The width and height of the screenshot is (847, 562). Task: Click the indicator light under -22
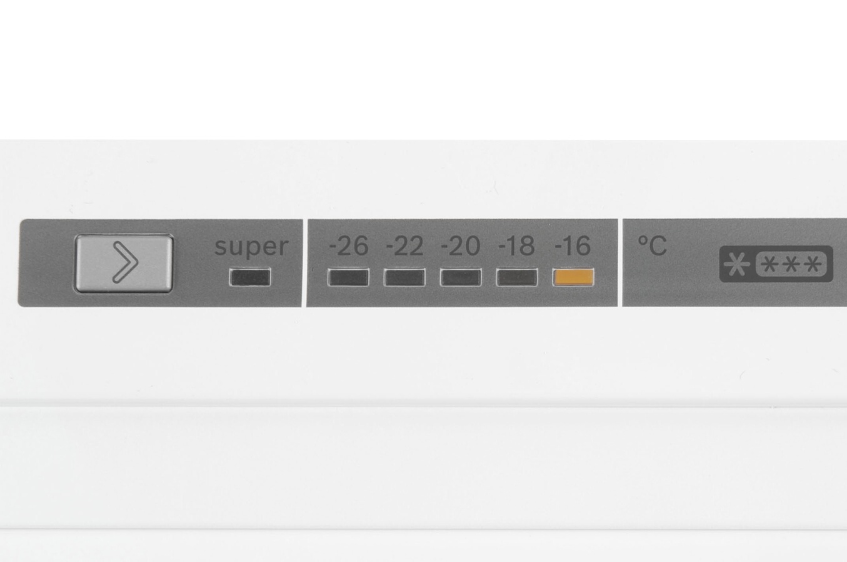tap(404, 277)
